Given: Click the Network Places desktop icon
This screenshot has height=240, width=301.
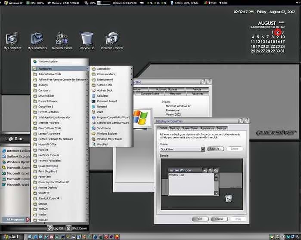Looking at the screenshot, I should pyautogui.click(x=62, y=41).
